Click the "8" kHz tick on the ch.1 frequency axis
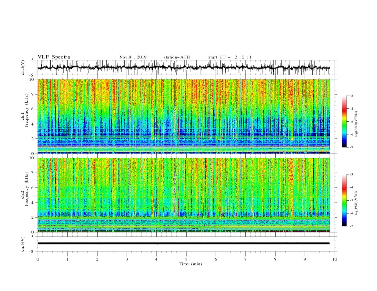The width and height of the screenshot is (377, 291). point(34,94)
